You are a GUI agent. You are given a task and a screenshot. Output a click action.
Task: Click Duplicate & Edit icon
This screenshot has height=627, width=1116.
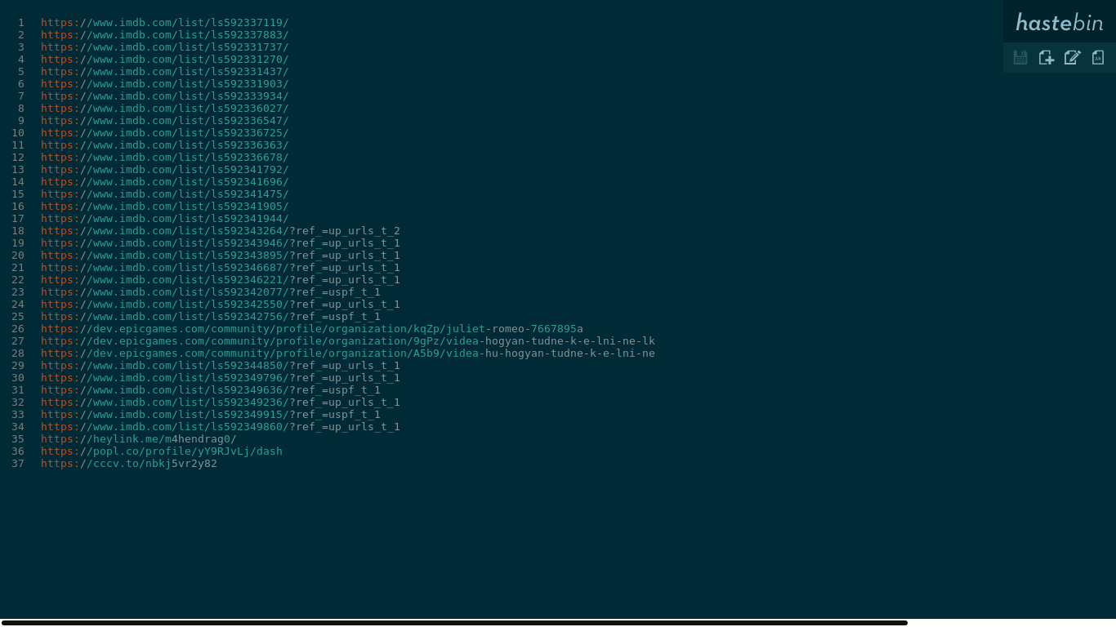pos(1073,57)
